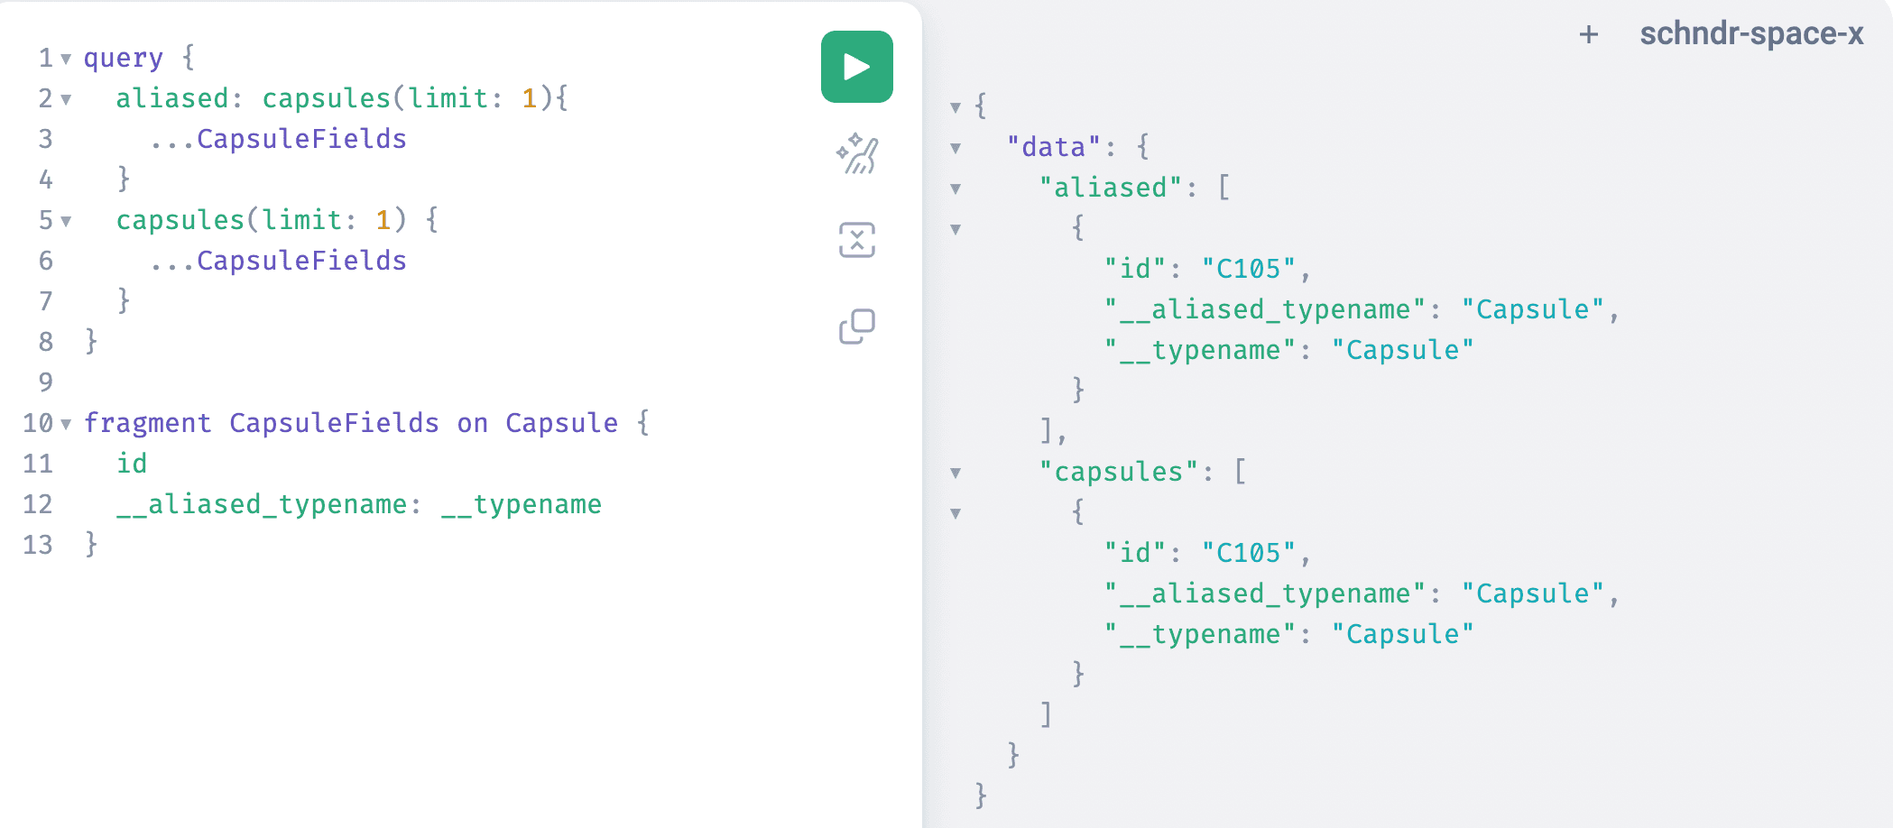Add a new tab with the plus icon
The height and width of the screenshot is (828, 1893).
[1589, 34]
